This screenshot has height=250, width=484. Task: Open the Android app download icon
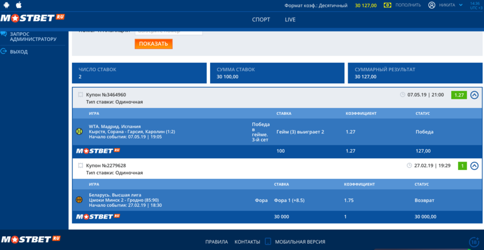click(x=6, y=5)
